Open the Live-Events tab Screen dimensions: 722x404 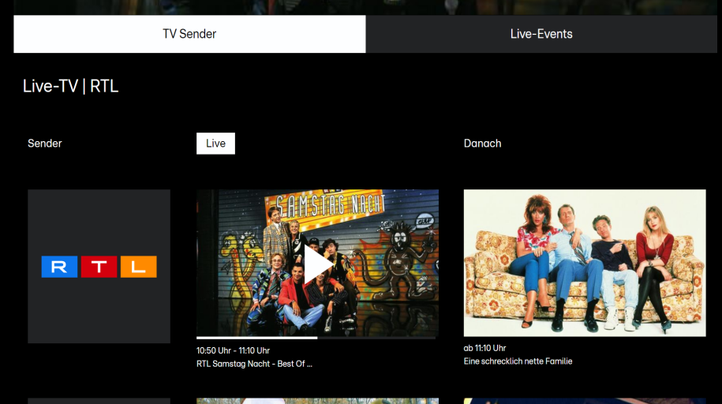coord(541,34)
